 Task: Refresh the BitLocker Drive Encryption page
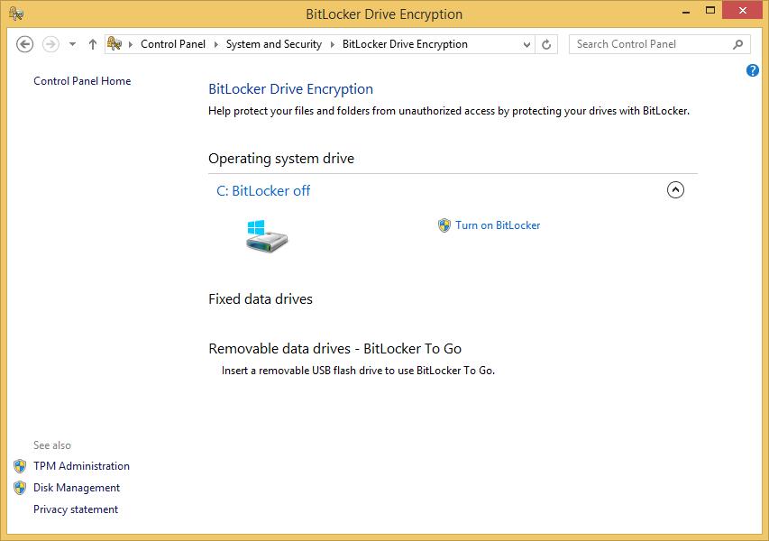[x=547, y=44]
